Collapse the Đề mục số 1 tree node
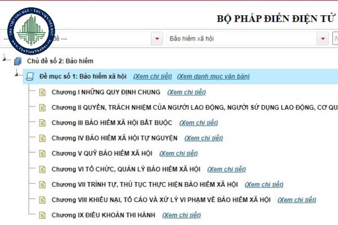This screenshot has width=338, height=225. point(16,74)
